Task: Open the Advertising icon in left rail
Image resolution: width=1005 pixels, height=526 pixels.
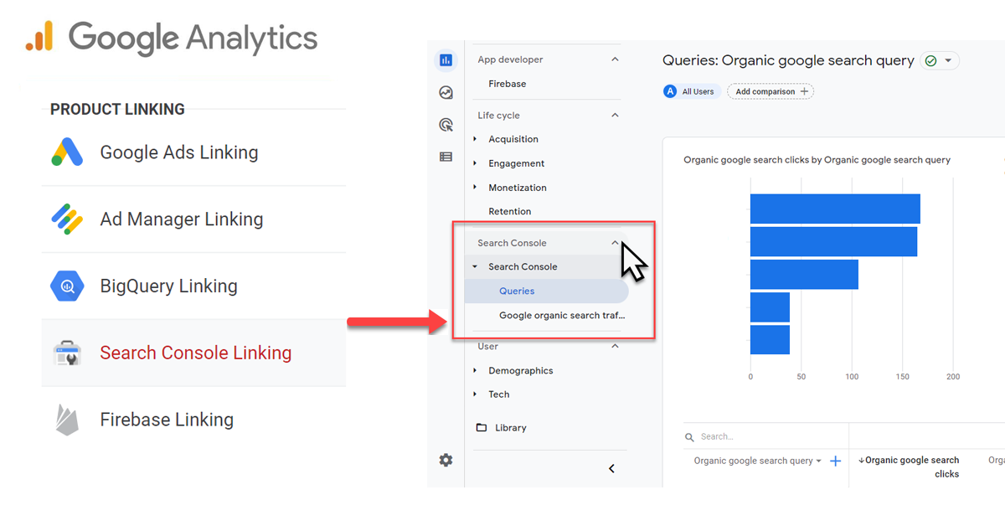Action: tap(446, 125)
